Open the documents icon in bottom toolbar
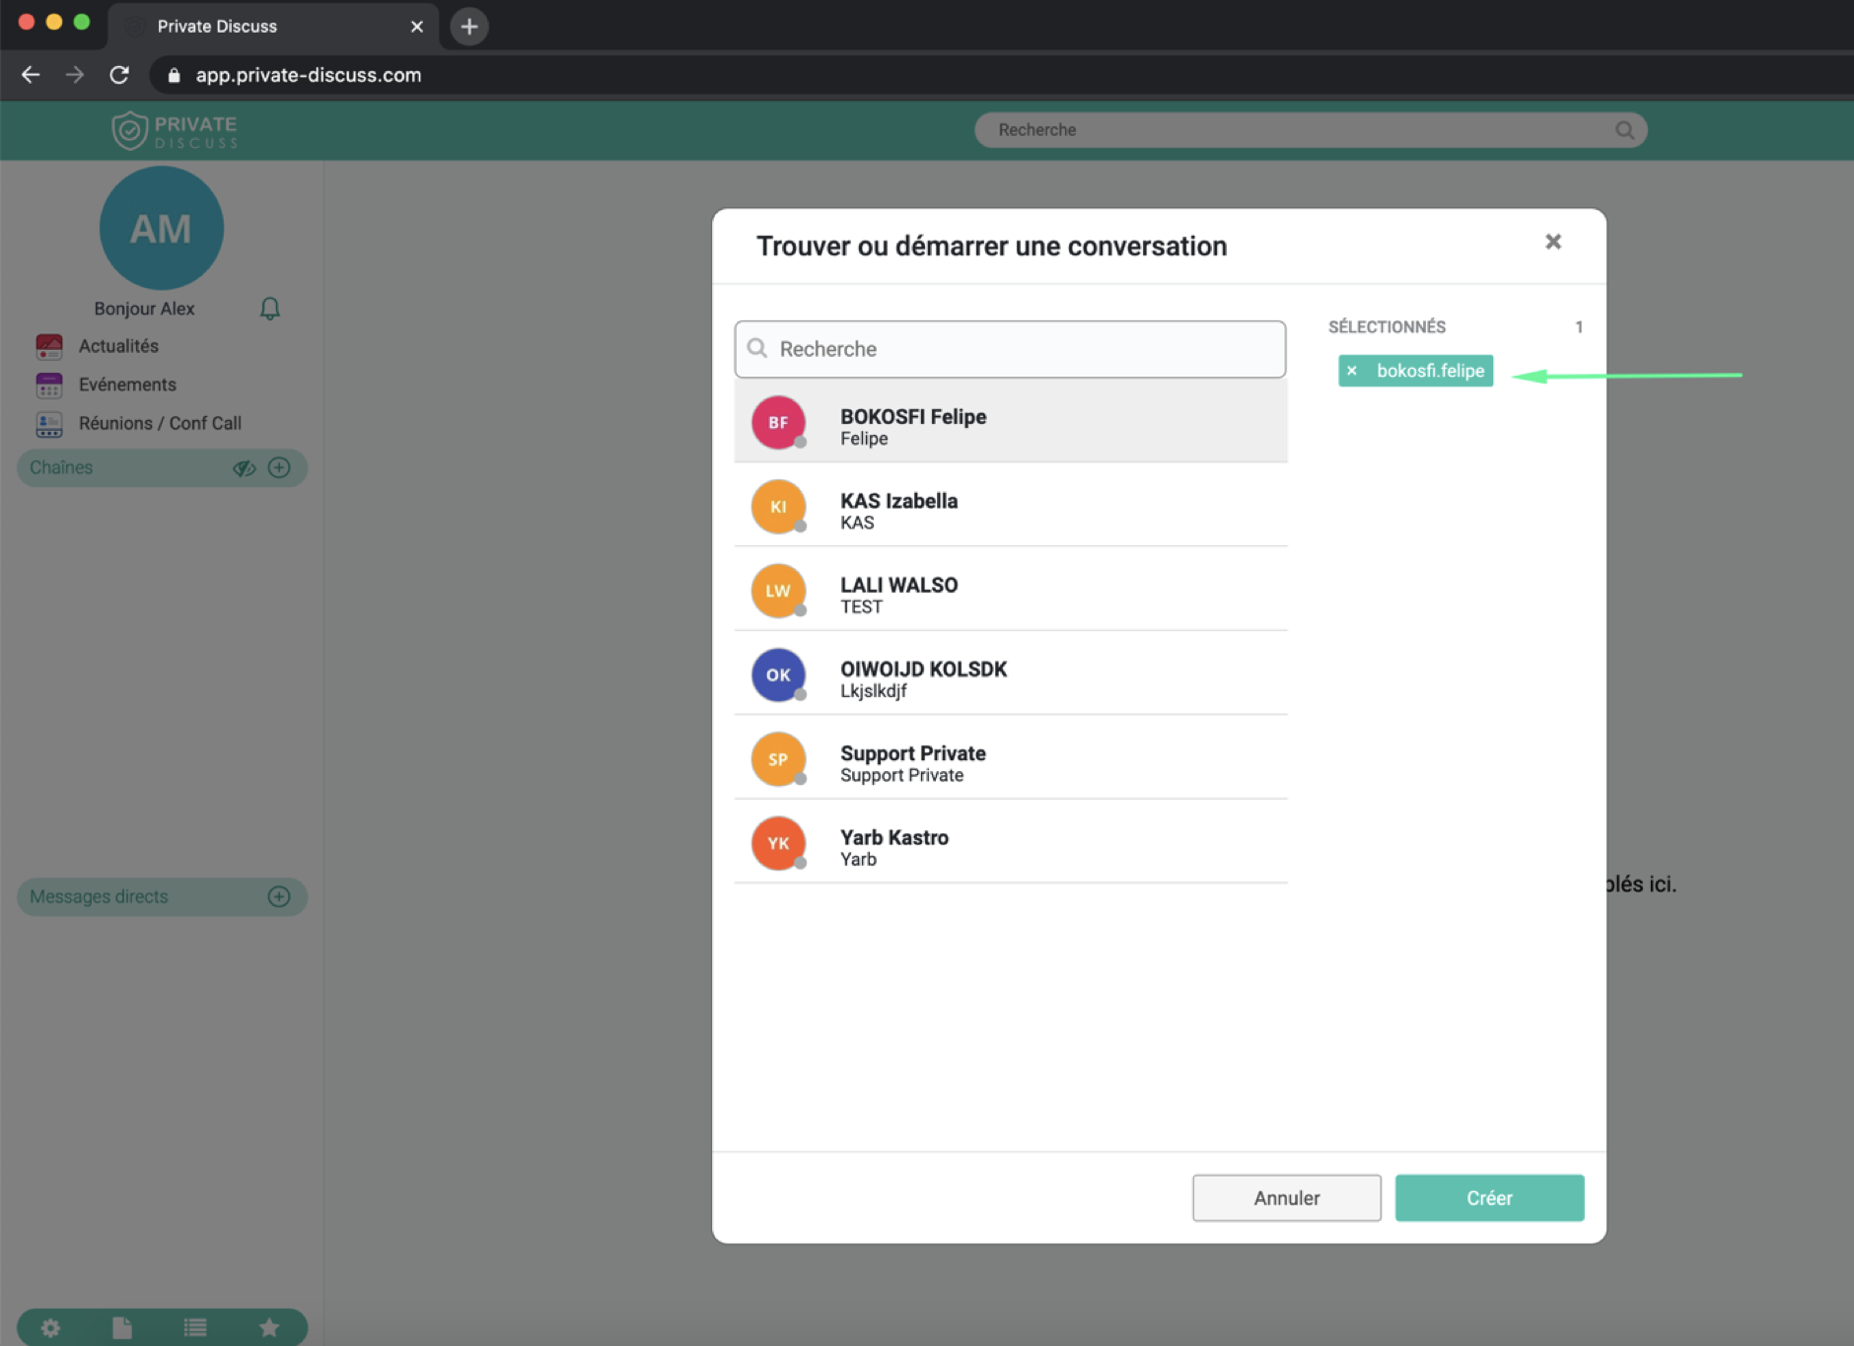This screenshot has width=1854, height=1346. pyautogui.click(x=122, y=1327)
